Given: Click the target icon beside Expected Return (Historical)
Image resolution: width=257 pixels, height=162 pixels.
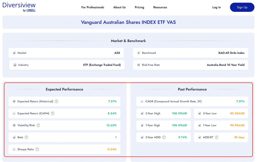Looking at the screenshot, I should [x=14, y=101].
